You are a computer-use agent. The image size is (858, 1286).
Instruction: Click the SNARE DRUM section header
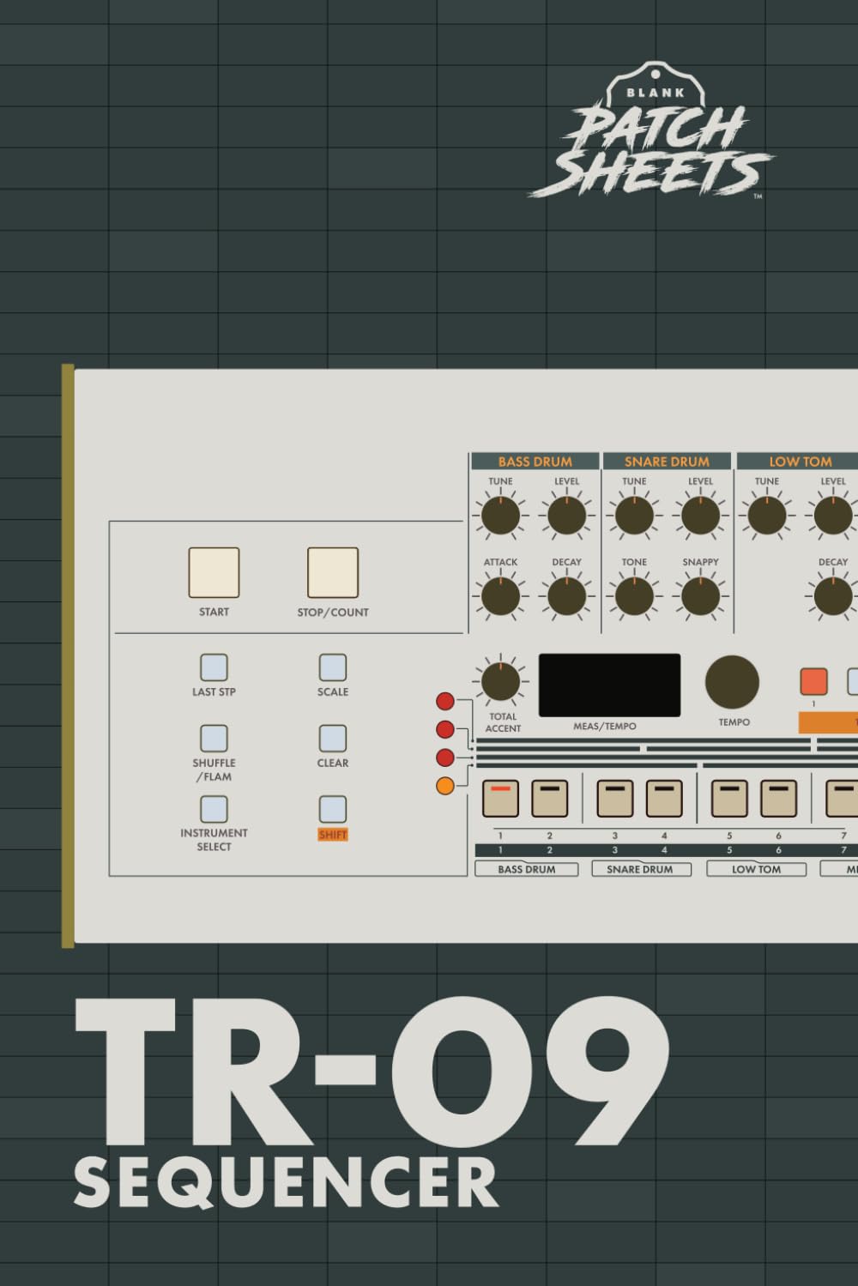pyautogui.click(x=667, y=462)
